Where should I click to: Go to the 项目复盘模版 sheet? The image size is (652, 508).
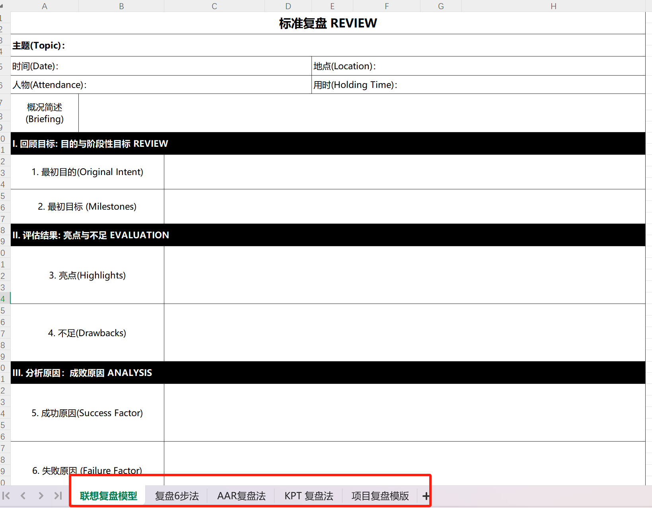(x=380, y=496)
